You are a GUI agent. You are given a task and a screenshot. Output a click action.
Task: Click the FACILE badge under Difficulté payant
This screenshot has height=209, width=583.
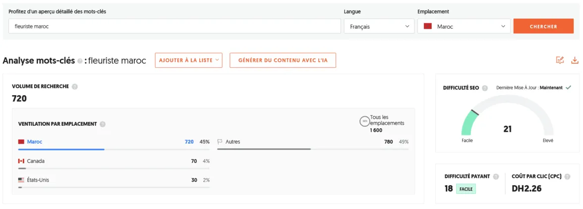[x=466, y=189]
